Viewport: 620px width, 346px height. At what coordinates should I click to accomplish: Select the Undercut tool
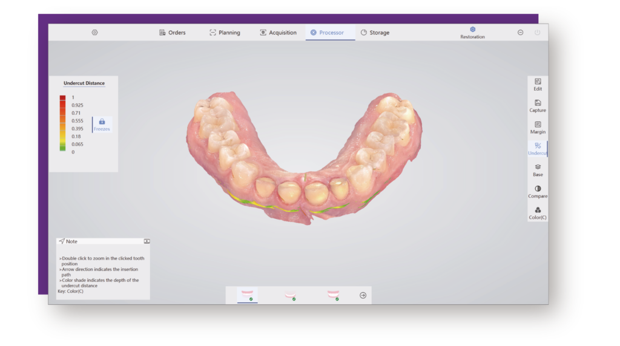click(538, 149)
